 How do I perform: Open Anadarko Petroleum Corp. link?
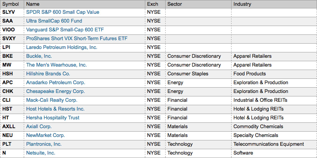click(x=56, y=83)
